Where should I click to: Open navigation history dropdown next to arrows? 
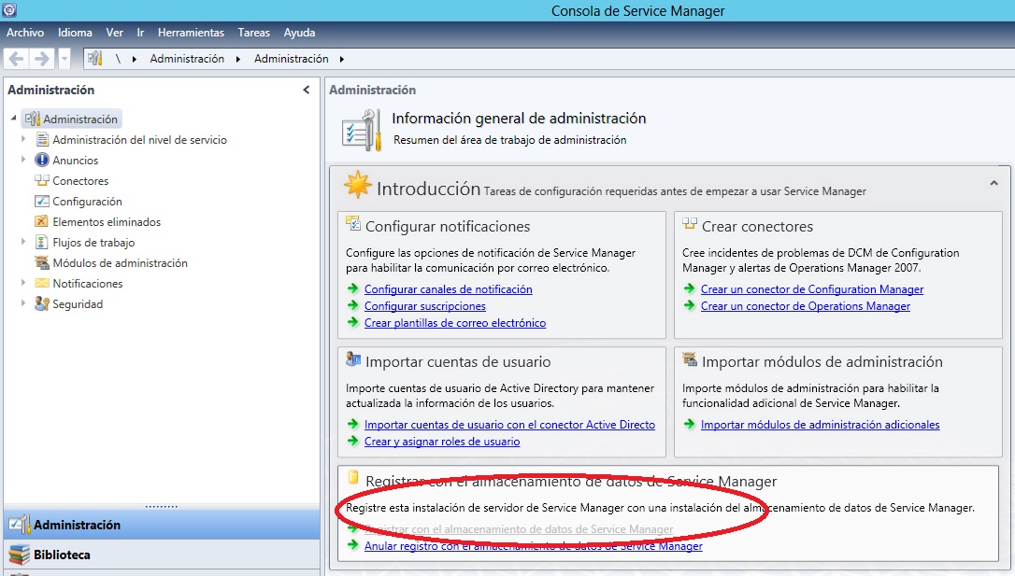click(x=64, y=59)
